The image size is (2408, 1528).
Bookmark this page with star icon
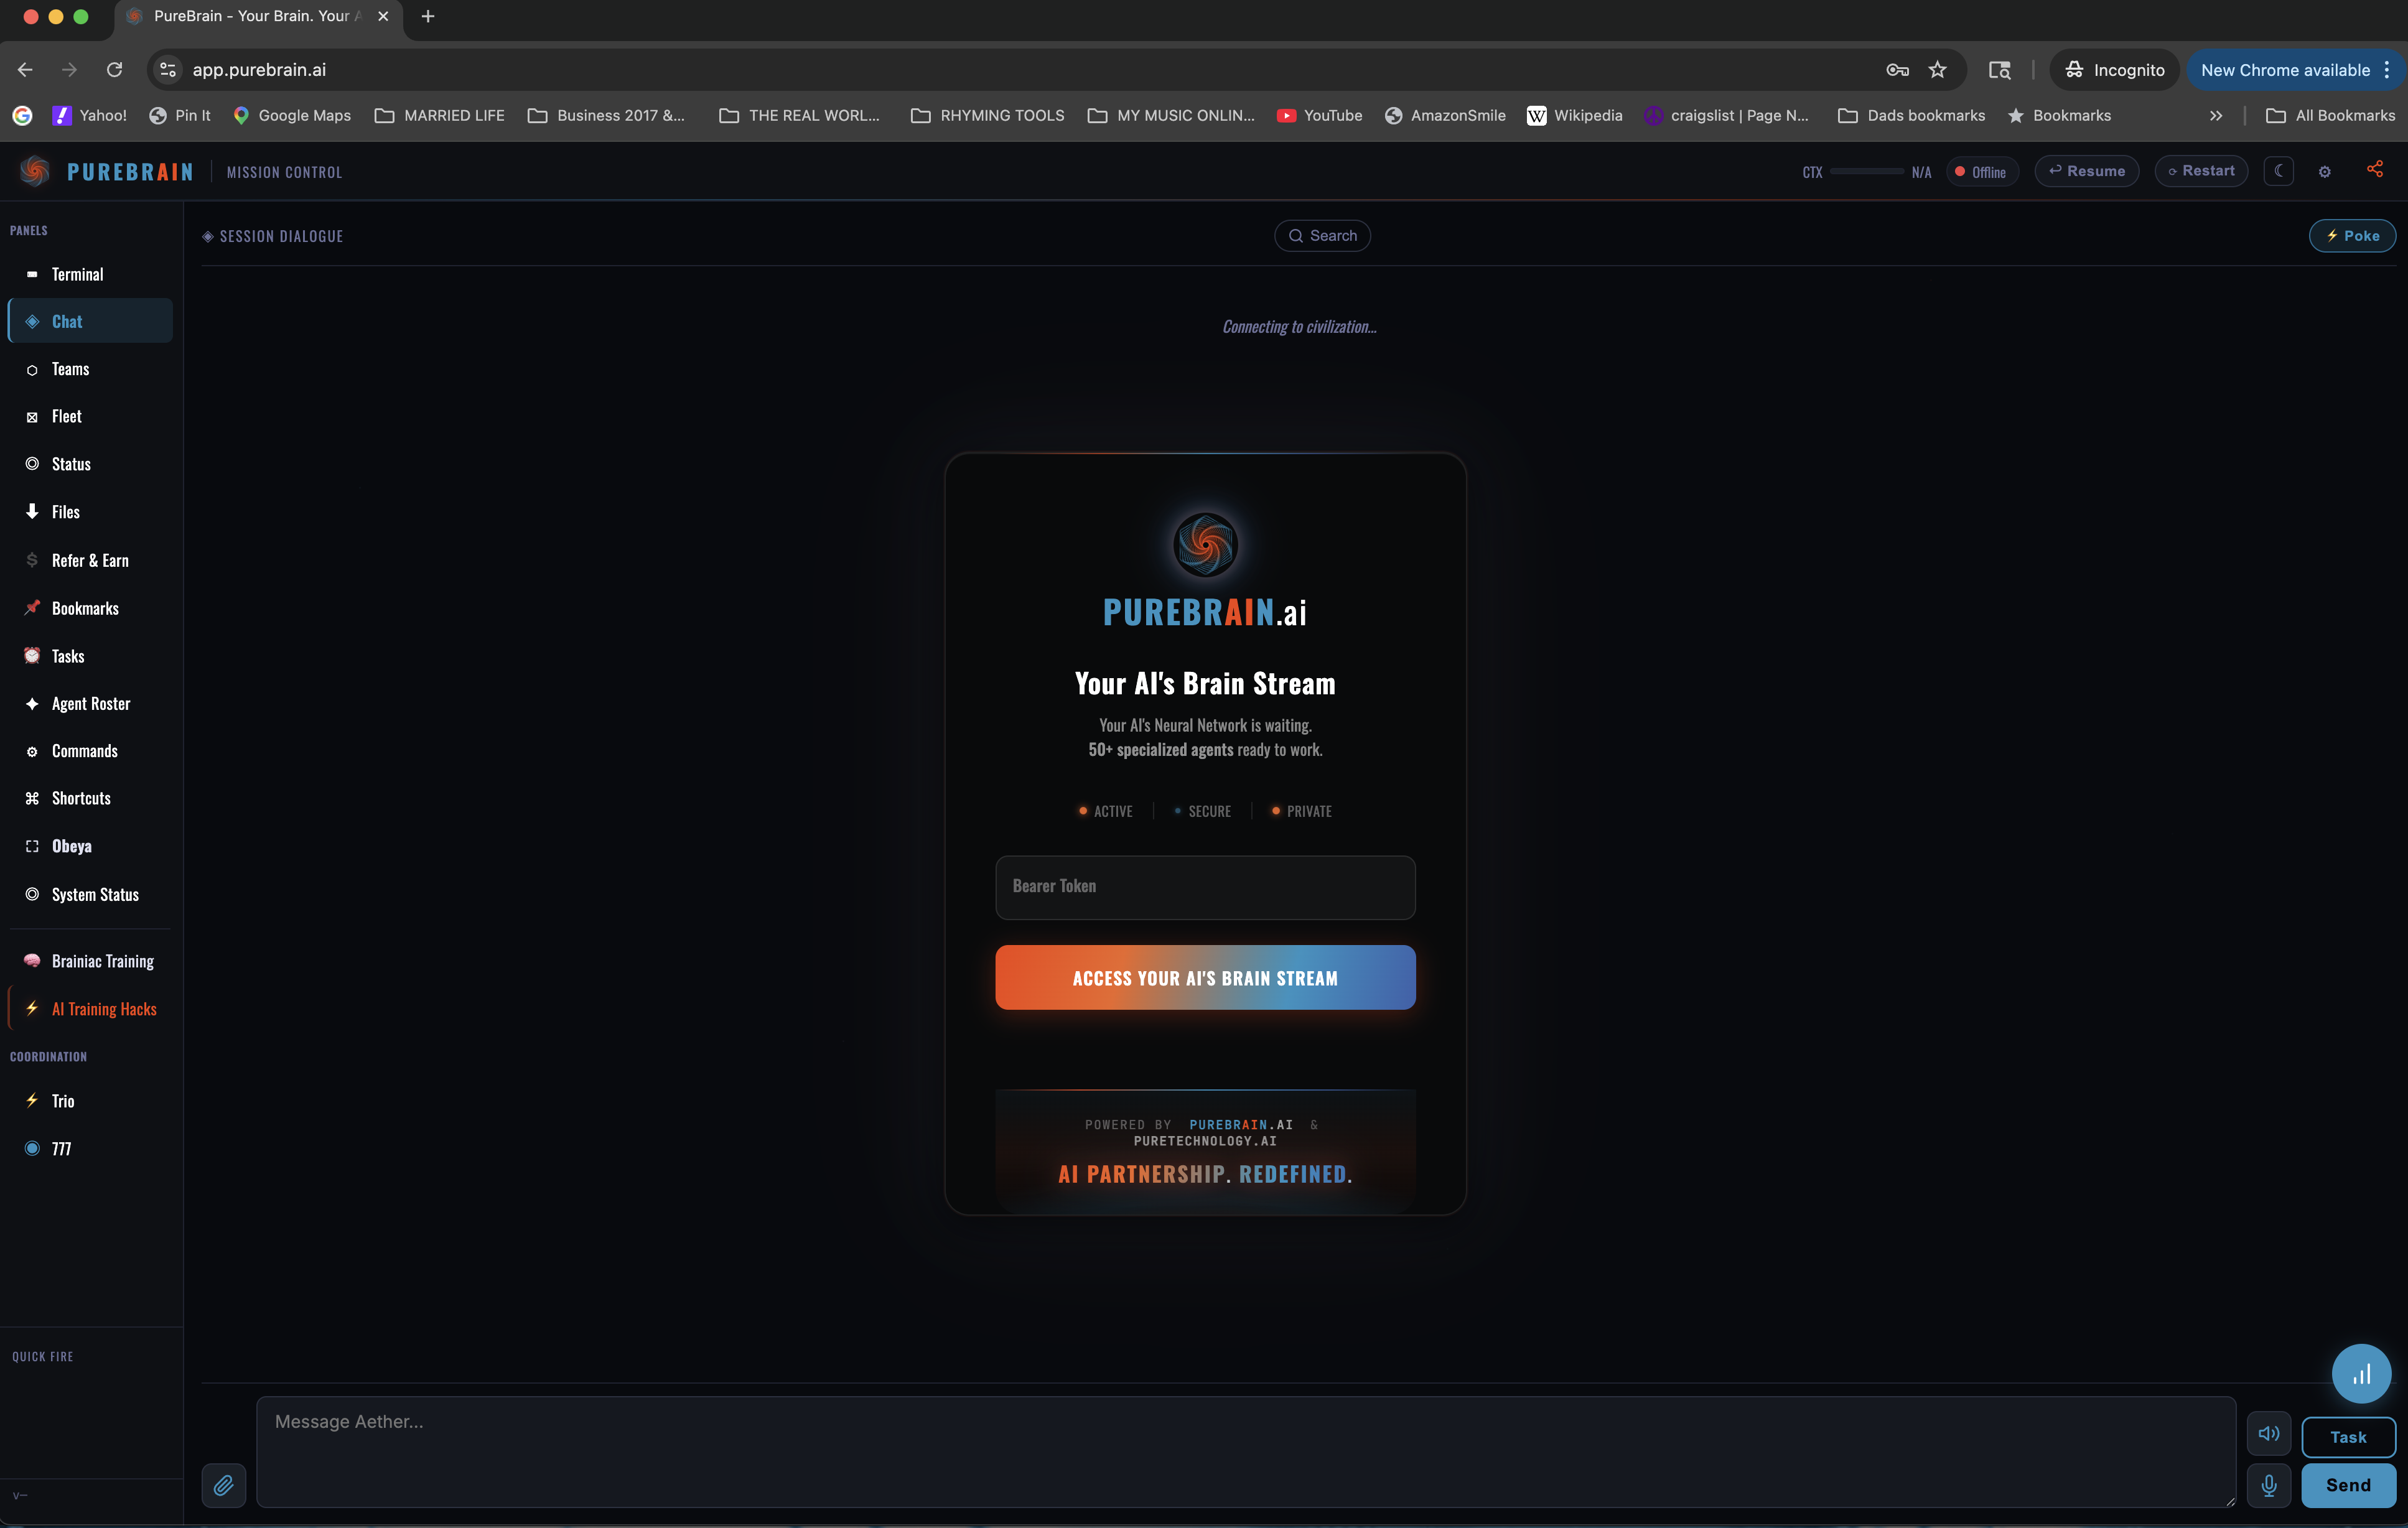click(x=1938, y=70)
